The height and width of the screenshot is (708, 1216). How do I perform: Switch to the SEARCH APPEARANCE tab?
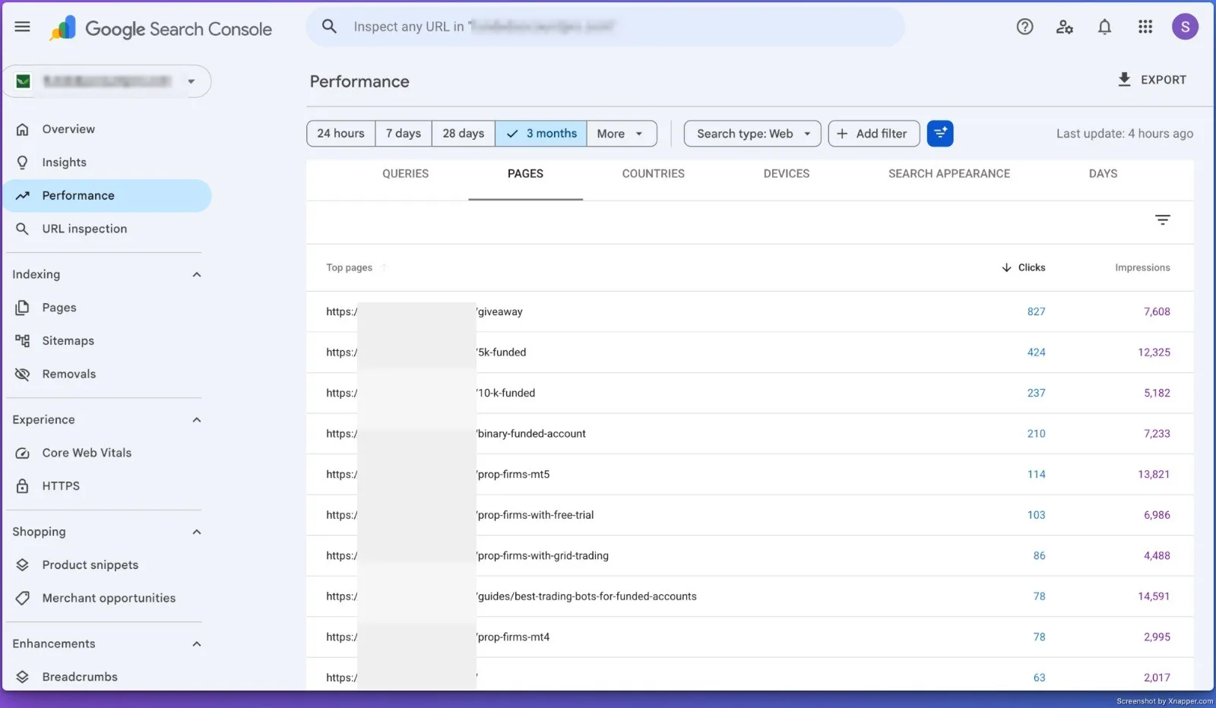(949, 174)
